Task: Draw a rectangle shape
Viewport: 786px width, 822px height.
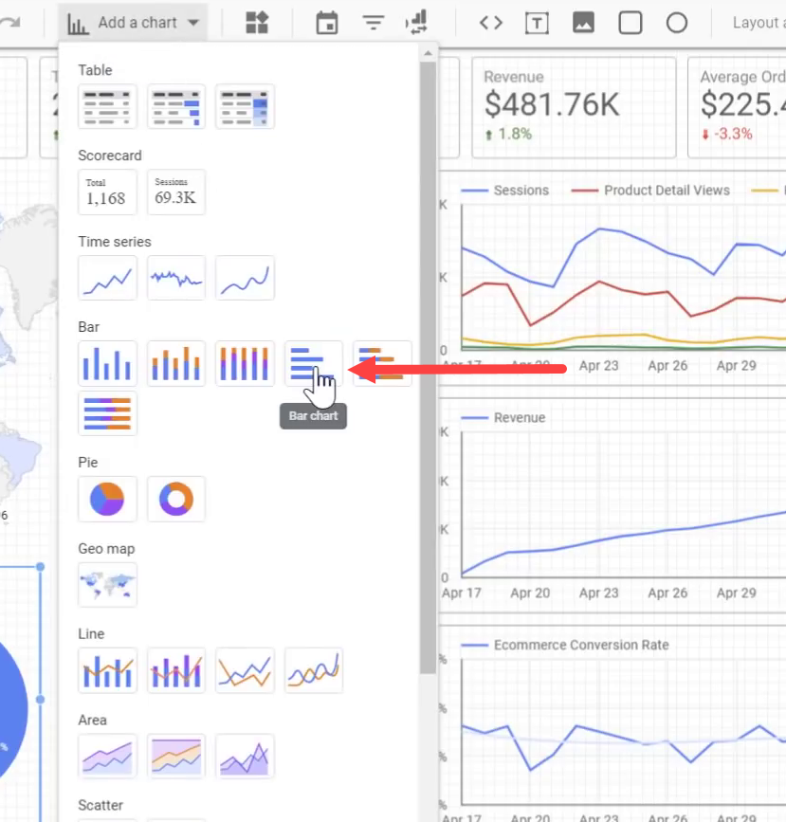Action: coord(630,23)
